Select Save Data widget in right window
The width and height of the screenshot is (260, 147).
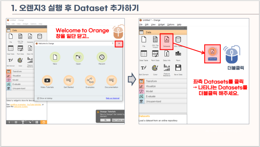tap(178, 70)
